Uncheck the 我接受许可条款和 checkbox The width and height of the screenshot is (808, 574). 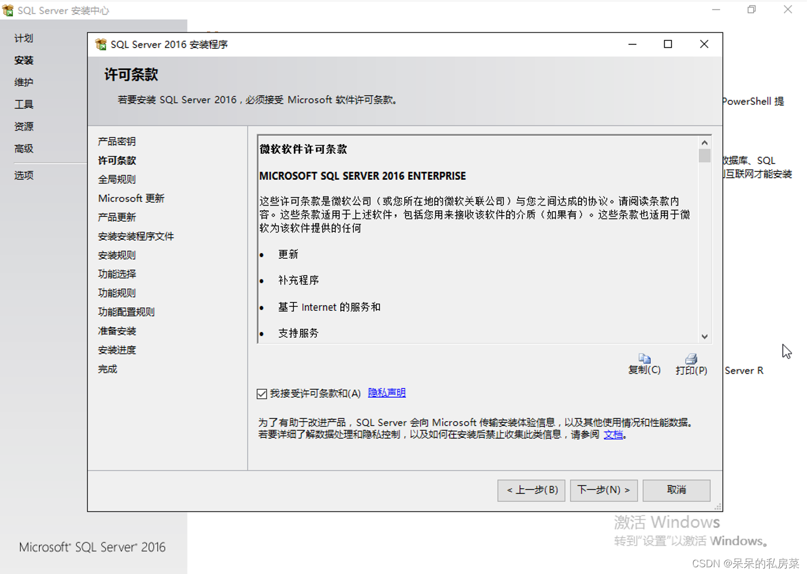coord(261,394)
